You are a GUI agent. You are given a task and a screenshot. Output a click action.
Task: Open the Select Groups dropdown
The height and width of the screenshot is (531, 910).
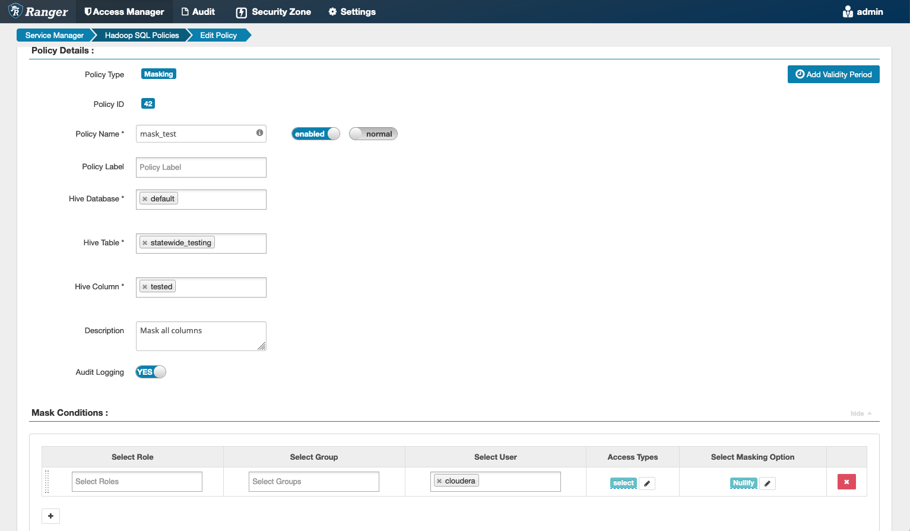313,481
